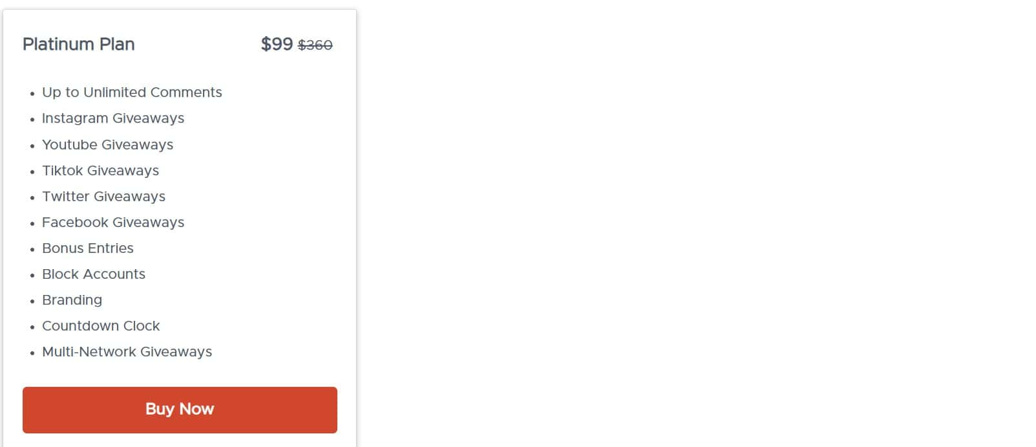This screenshot has height=447, width=1036.
Task: Select the Up to Unlimited Comments feature
Action: [132, 93]
